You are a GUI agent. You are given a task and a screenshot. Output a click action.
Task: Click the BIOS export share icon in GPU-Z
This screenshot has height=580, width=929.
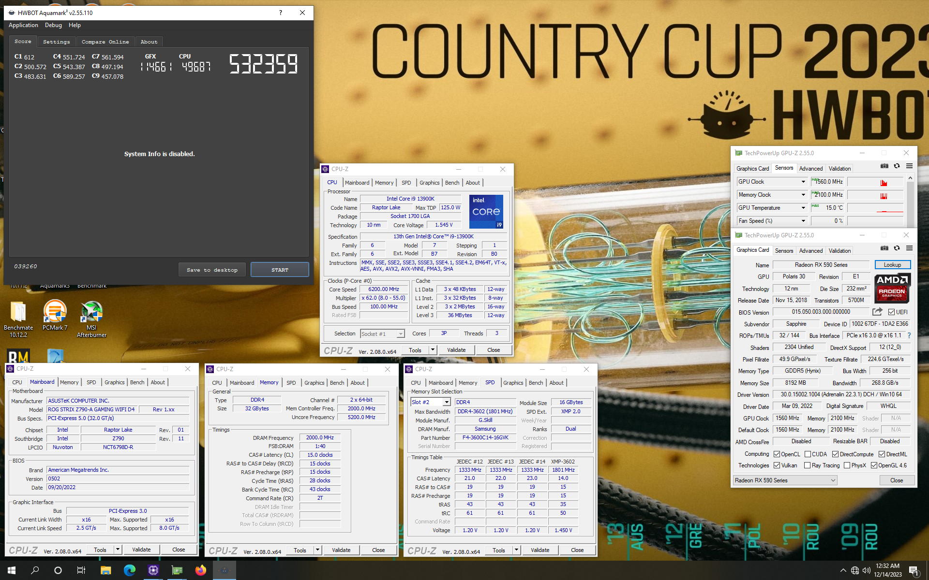[877, 312]
